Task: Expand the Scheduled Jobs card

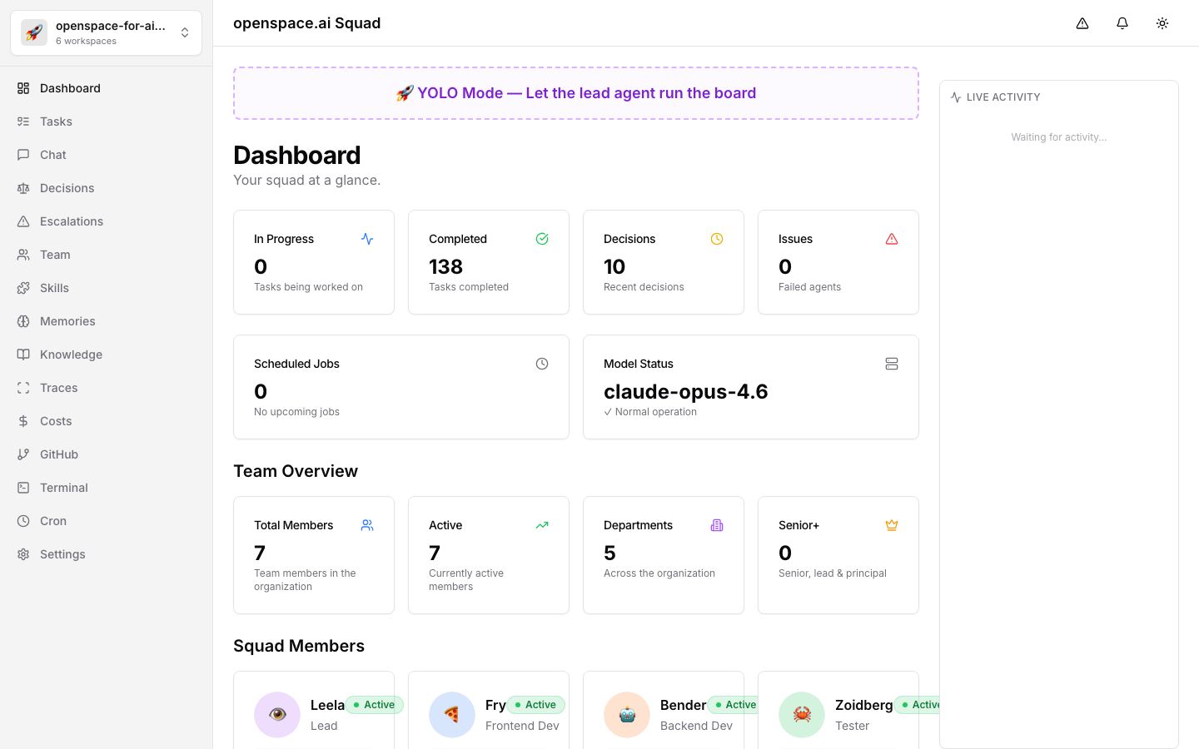Action: point(542,364)
